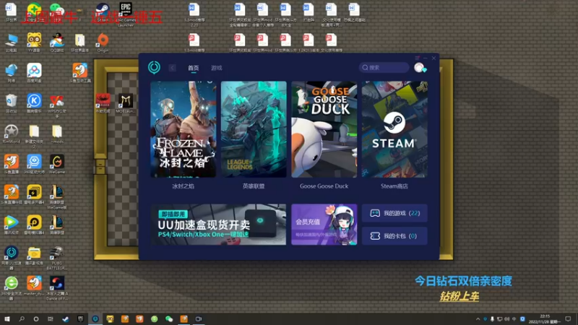578x325 pixels.
Task: Open the League of Legends game cover
Action: point(254,129)
